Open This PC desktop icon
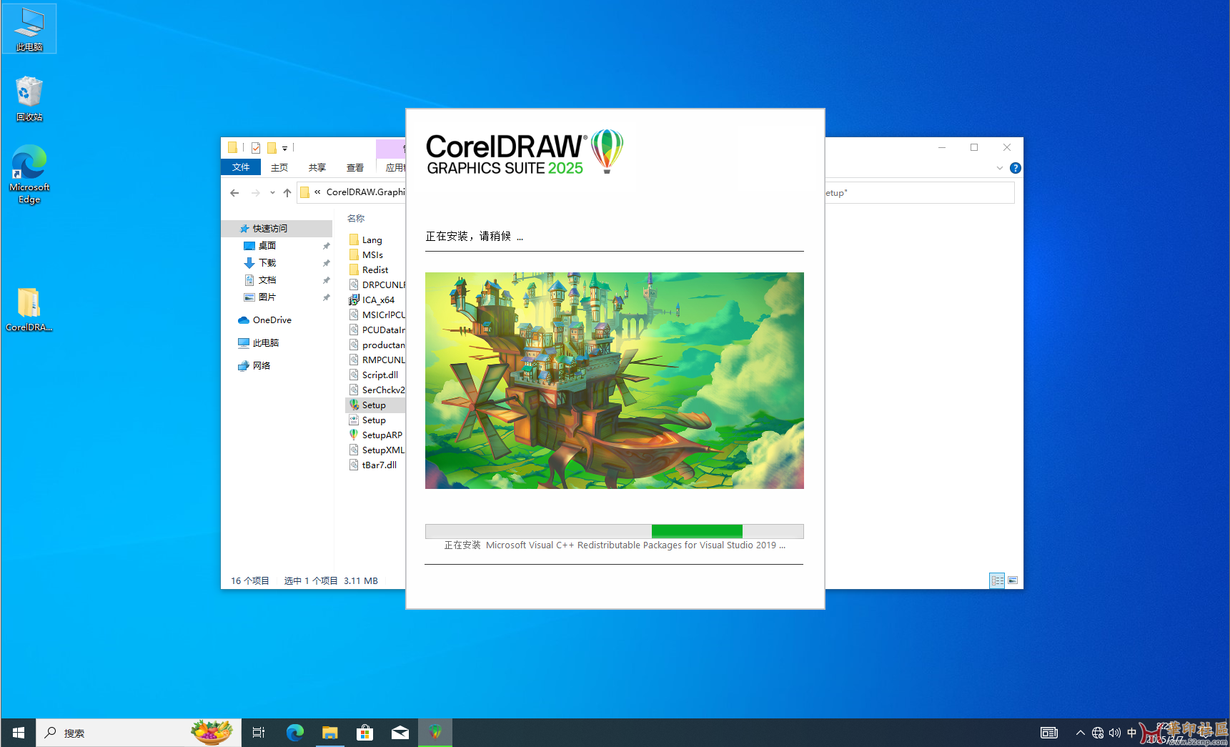 coord(29,29)
